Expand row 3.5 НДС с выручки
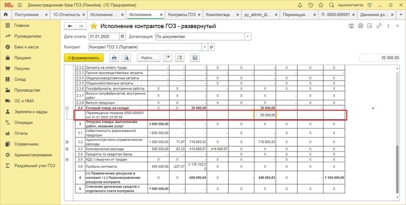The image size is (406, 205). point(67,159)
